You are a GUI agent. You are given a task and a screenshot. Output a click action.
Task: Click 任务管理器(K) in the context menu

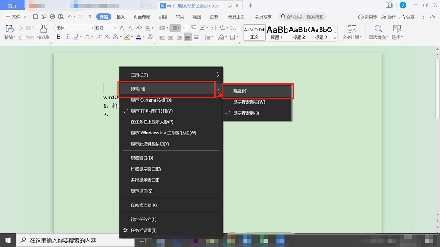point(144,205)
